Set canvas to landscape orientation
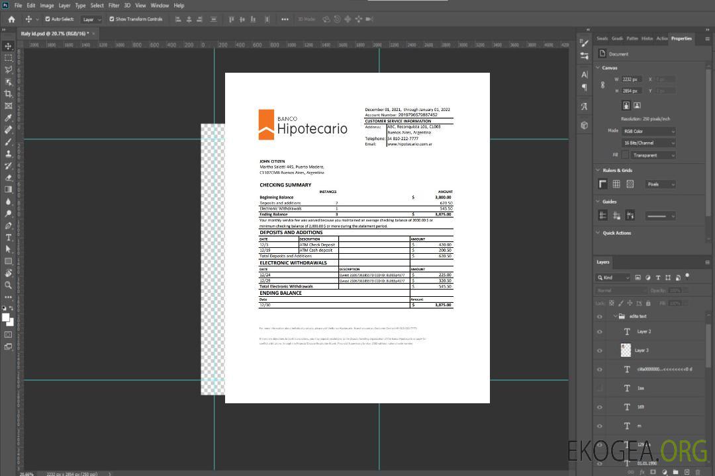The width and height of the screenshot is (715, 476). coord(637,105)
